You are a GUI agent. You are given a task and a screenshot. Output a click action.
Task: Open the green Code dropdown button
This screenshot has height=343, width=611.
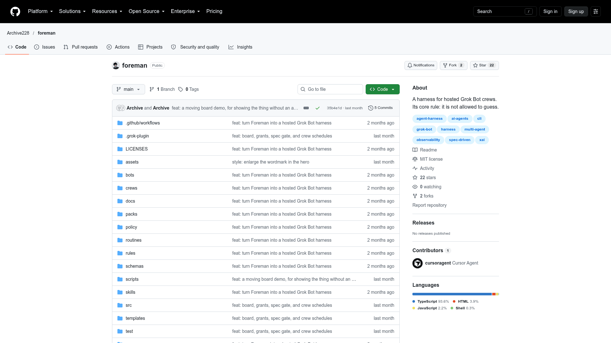383,89
